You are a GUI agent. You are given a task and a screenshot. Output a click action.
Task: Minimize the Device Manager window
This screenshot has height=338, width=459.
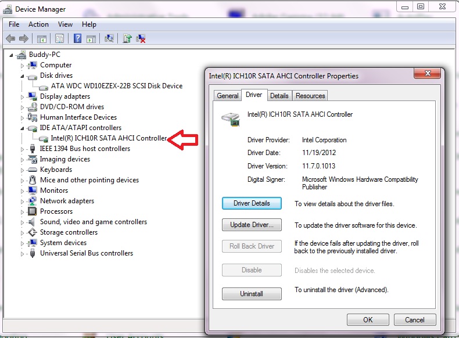(x=405, y=6)
